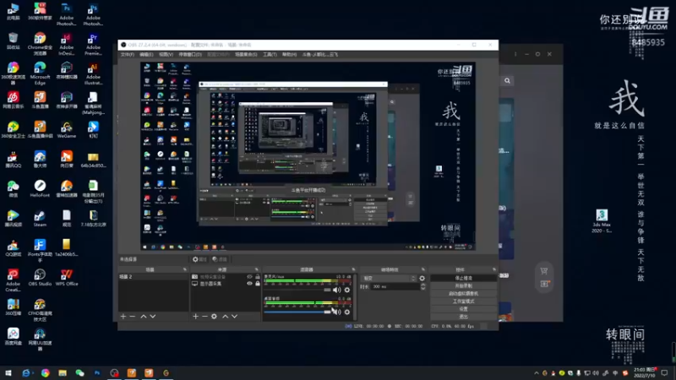Image resolution: width=676 pixels, height=380 pixels.
Task: Open the scene transition type dropdown
Action: [x=389, y=279]
